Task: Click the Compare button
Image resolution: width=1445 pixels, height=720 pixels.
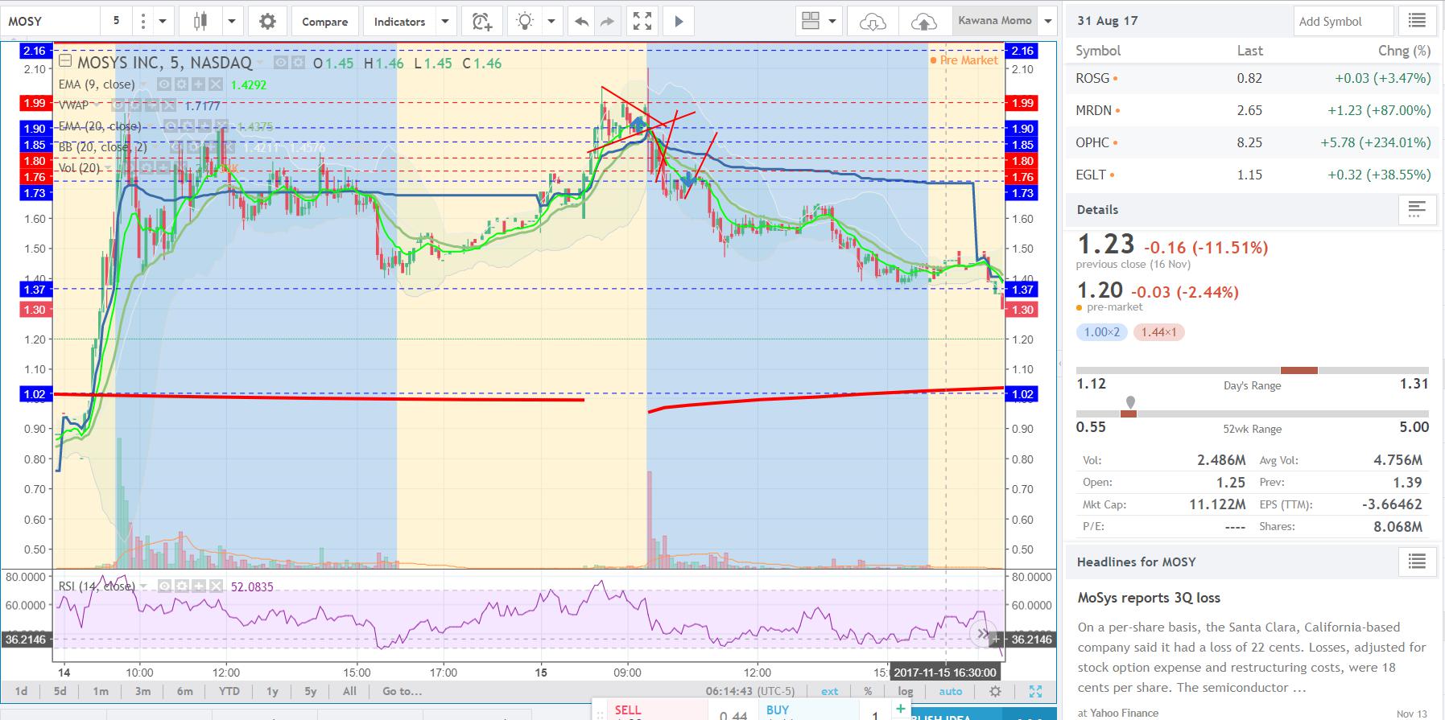Action: pyautogui.click(x=325, y=22)
